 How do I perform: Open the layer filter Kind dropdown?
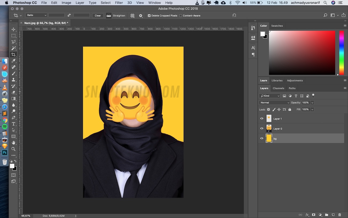[x=270, y=96]
